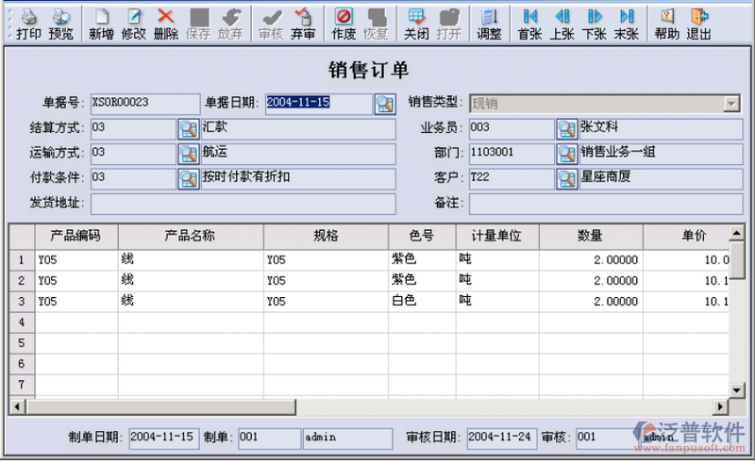Click the 产品名称 column header
Screen dimensions: 755x463
[x=190, y=236]
